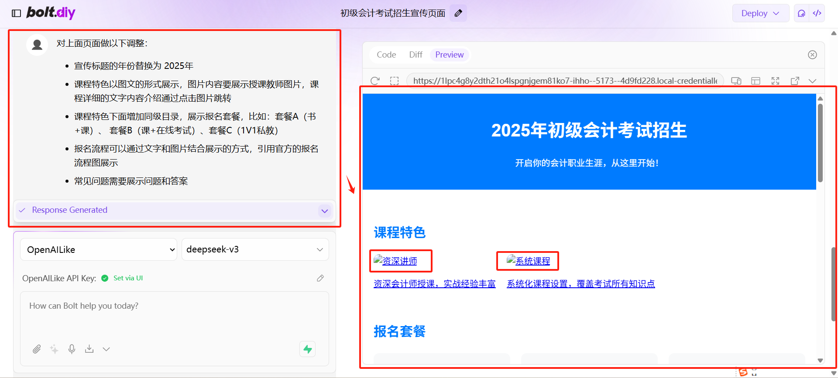Image resolution: width=838 pixels, height=378 pixels.
Task: Switch to the Code tab
Action: (386, 54)
